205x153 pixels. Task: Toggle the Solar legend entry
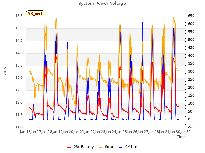106,147
